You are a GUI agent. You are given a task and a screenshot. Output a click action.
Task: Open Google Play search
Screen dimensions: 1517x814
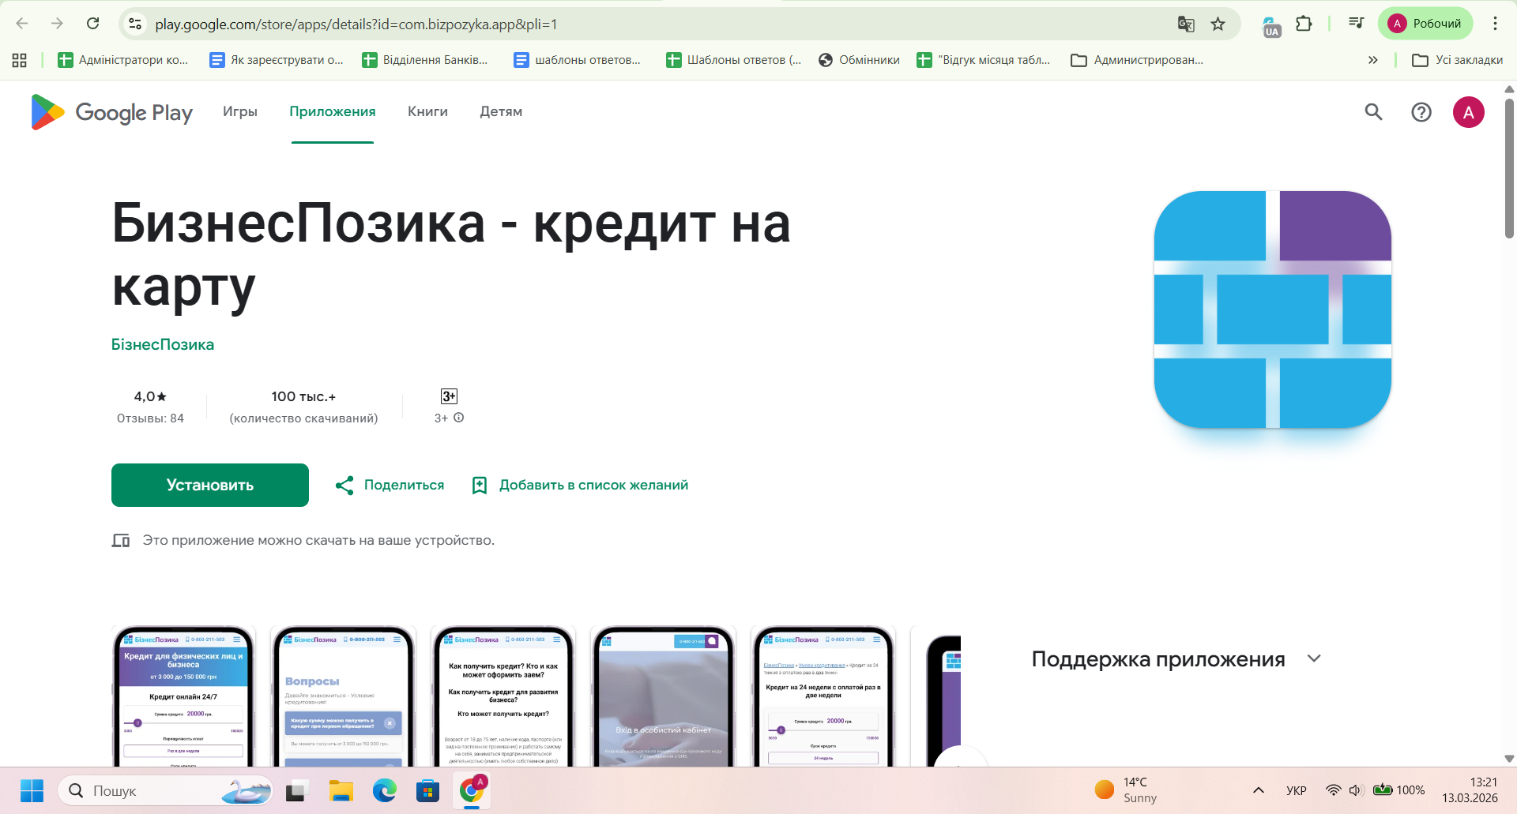[1373, 112]
